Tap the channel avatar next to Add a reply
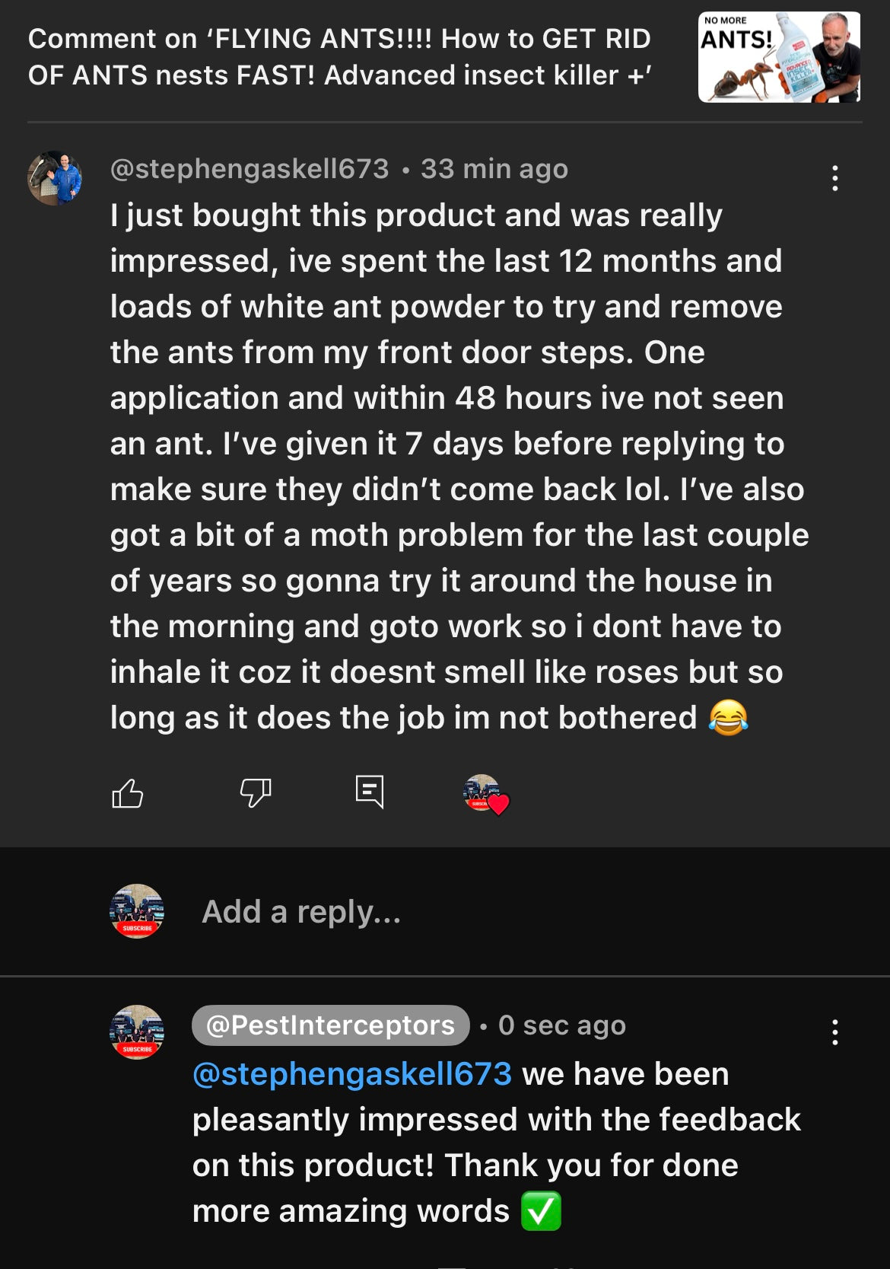 click(x=137, y=911)
